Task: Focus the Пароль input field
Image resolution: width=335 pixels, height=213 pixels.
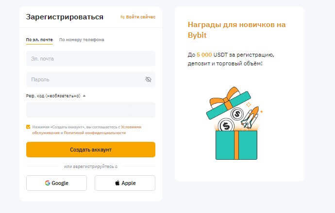Action: tap(85, 79)
